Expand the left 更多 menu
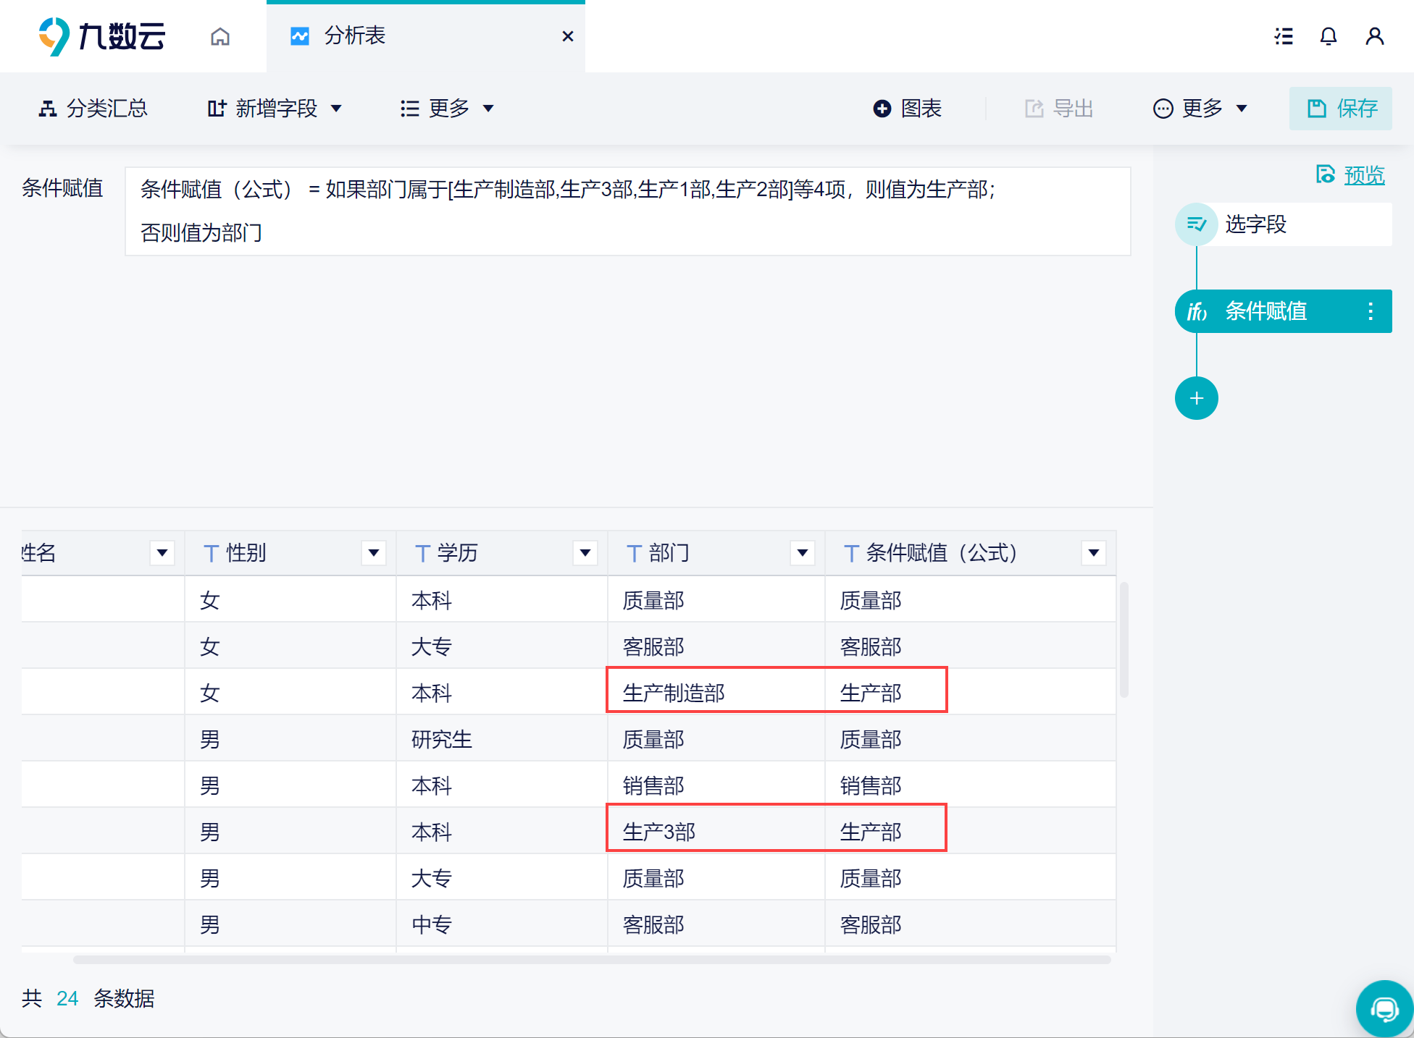 coord(447,109)
